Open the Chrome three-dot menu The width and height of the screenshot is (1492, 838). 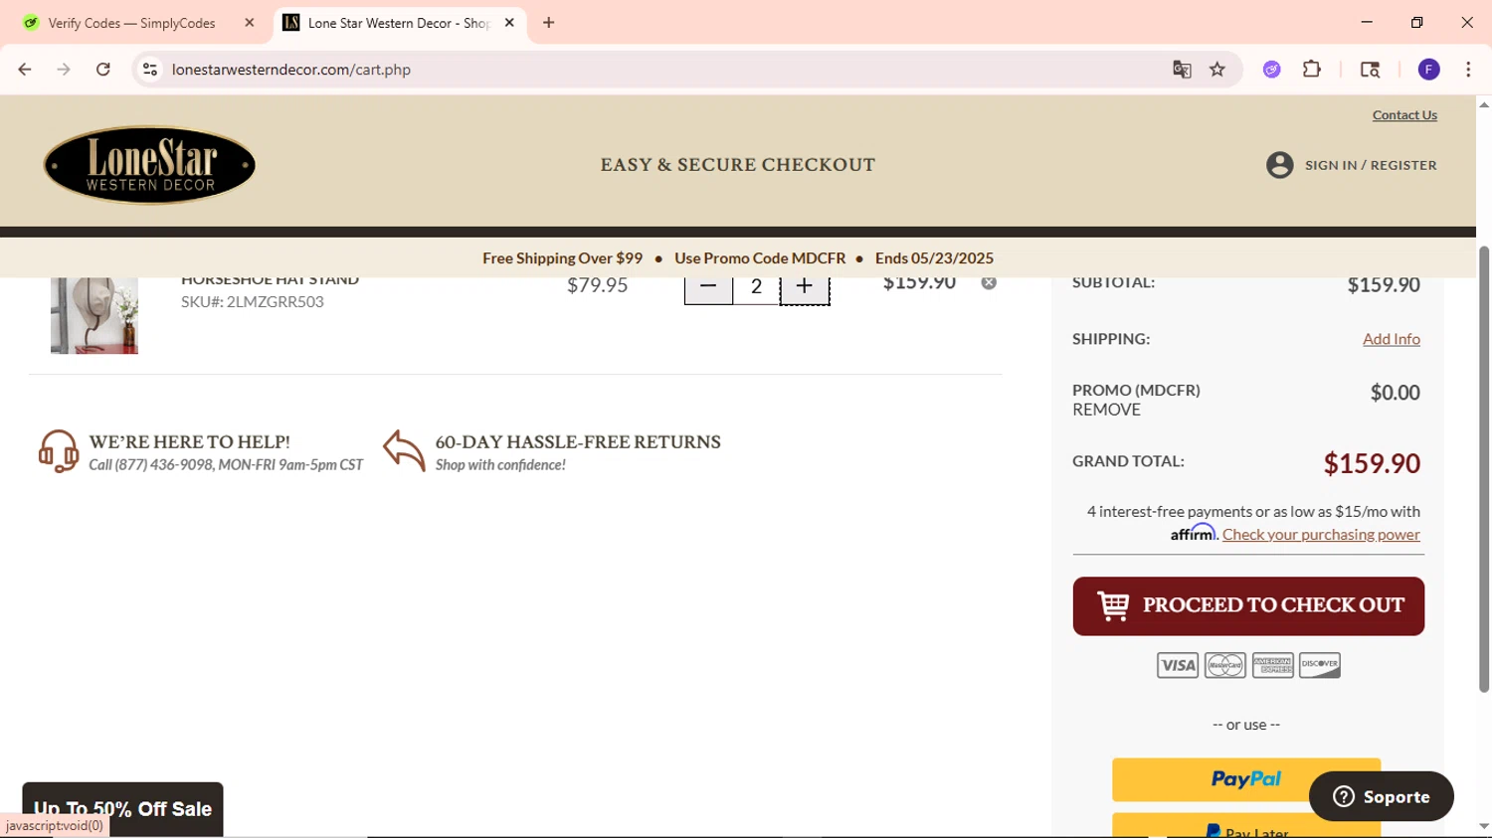point(1468,70)
